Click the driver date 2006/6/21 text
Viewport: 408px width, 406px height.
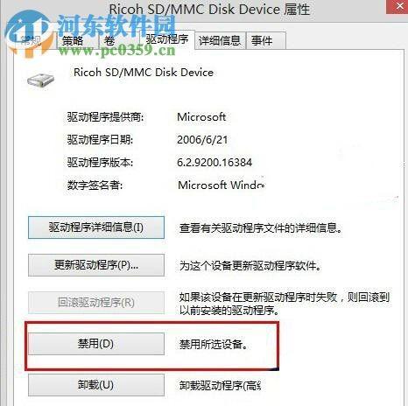(202, 140)
